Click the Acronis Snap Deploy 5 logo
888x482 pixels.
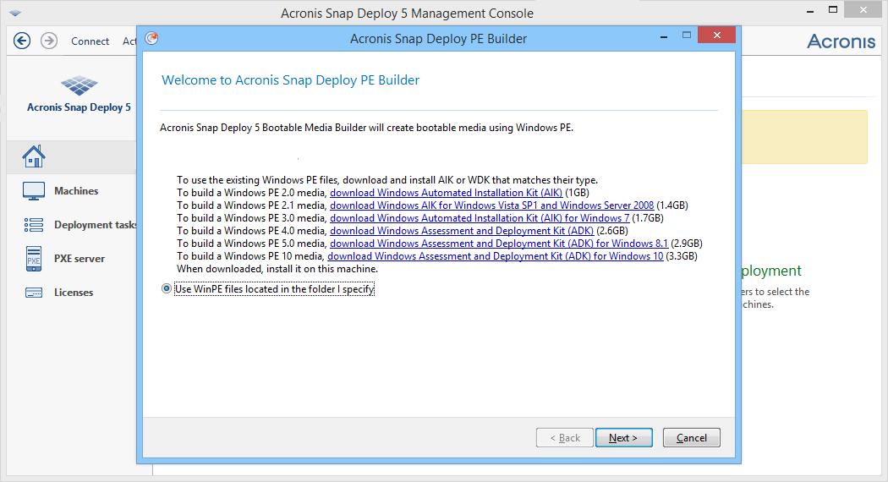[x=79, y=86]
